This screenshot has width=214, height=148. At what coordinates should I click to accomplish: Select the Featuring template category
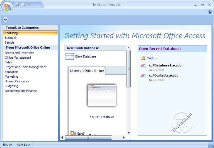point(30,33)
